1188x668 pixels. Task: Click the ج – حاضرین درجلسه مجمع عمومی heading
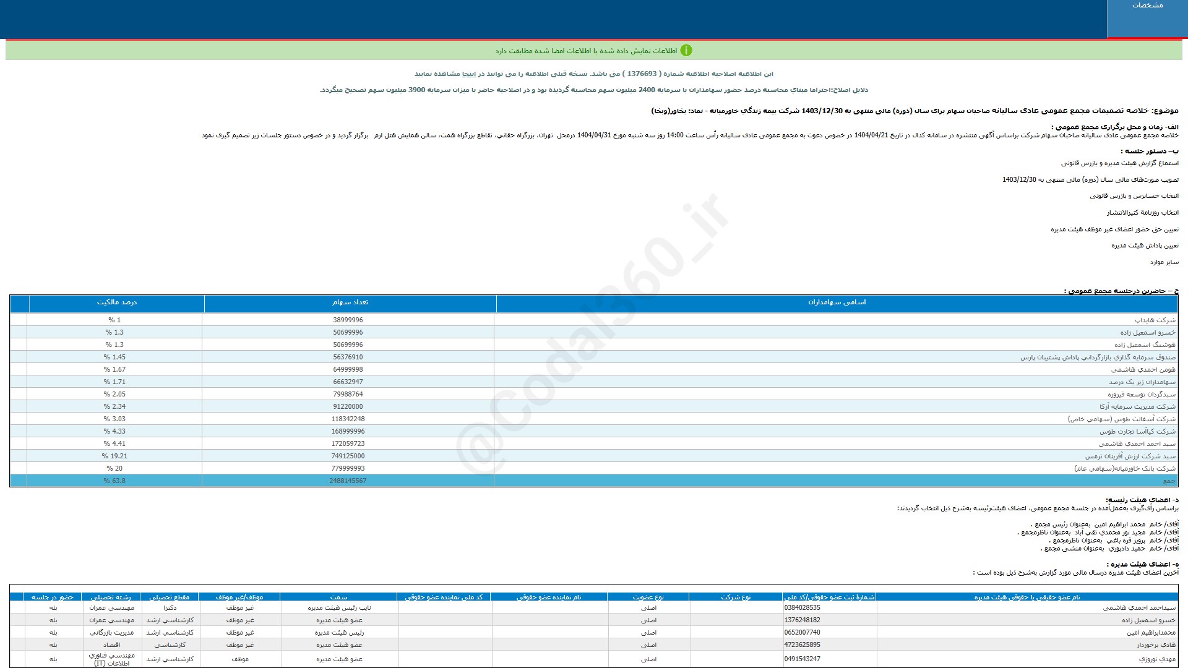click(x=1121, y=291)
